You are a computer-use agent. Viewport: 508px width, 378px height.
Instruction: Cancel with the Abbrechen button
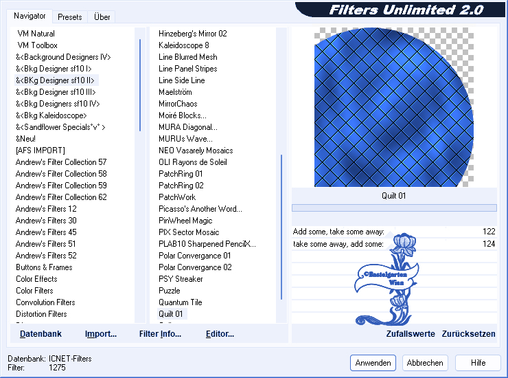click(425, 363)
